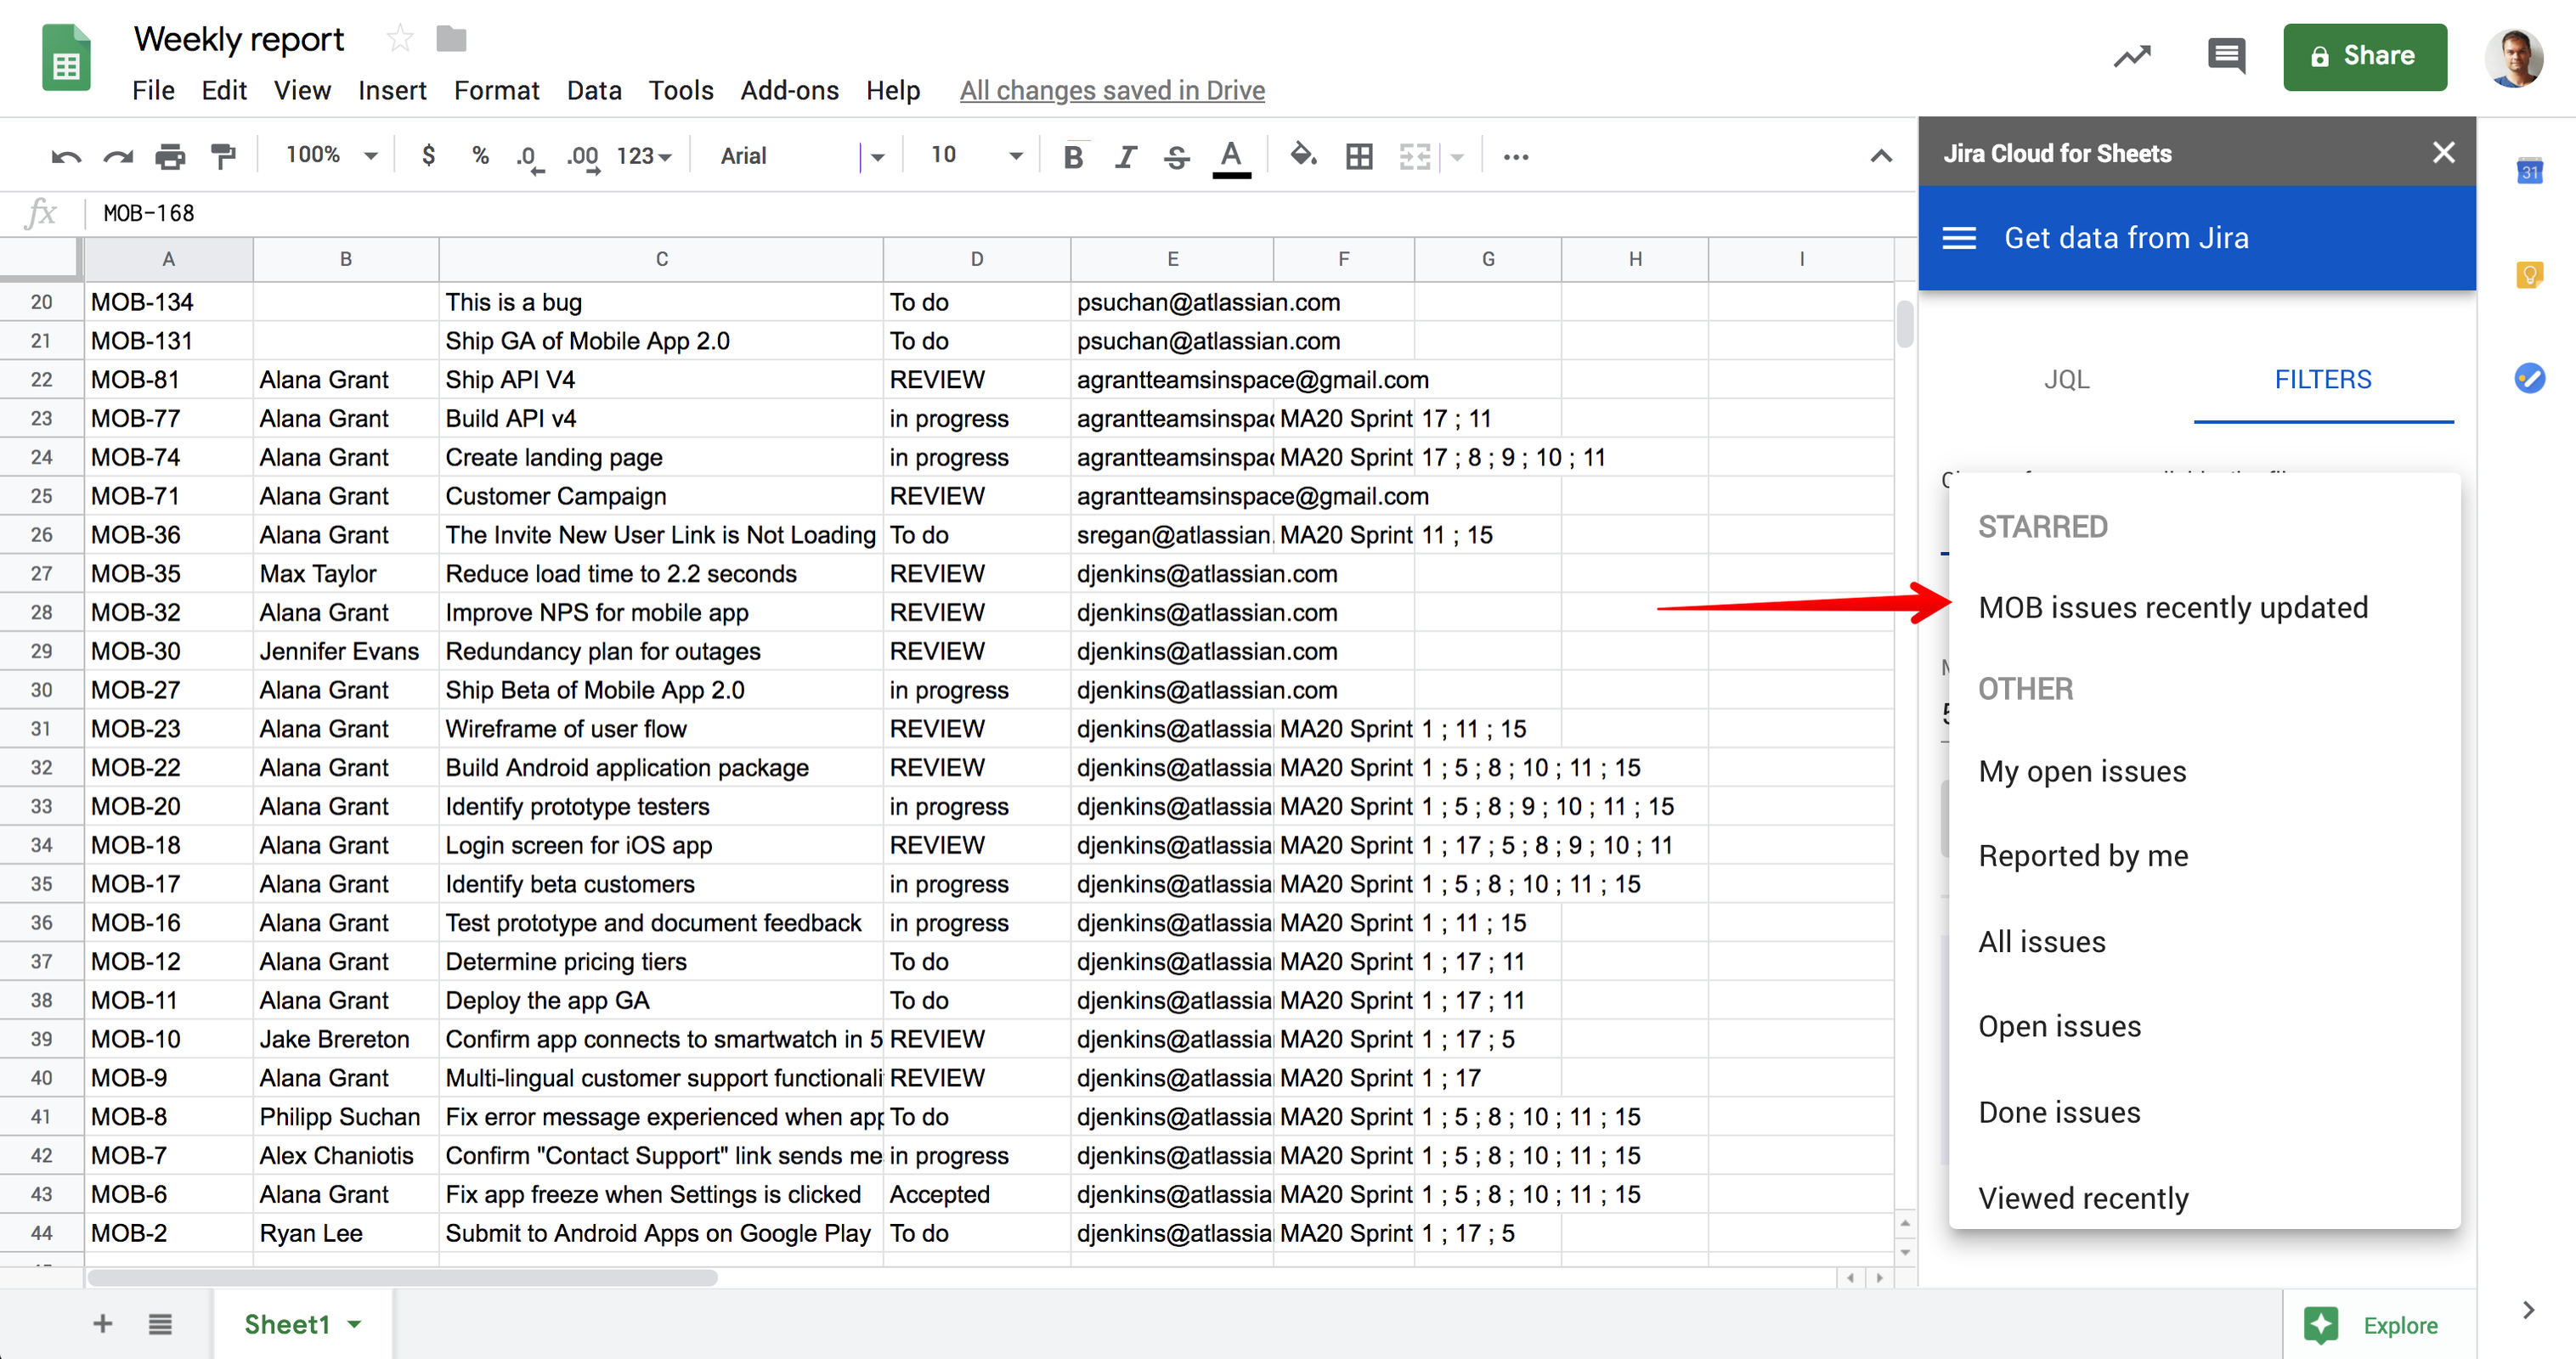
Task: Select the My open issues filter
Action: coord(2204,771)
